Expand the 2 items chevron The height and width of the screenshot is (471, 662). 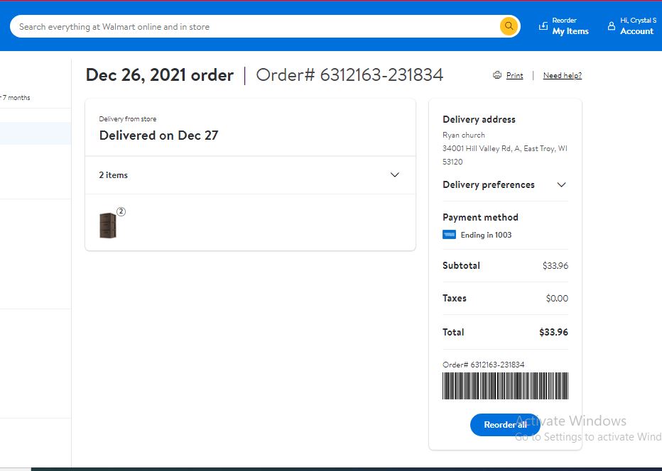pos(395,175)
